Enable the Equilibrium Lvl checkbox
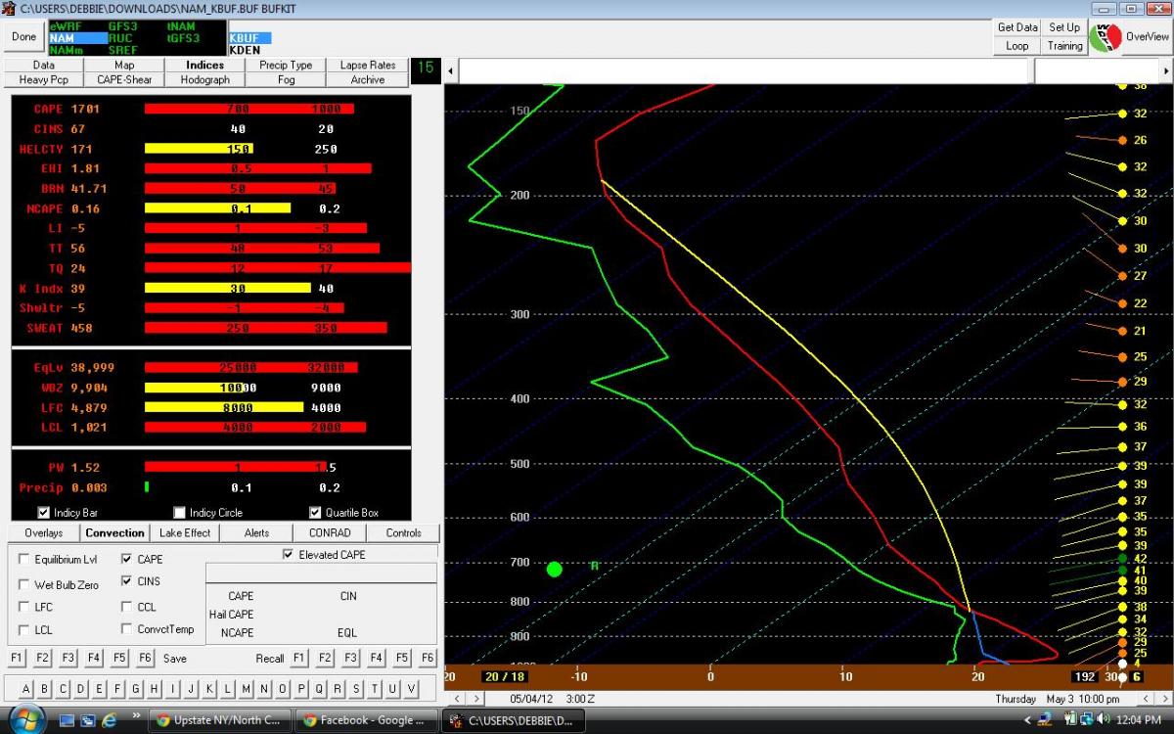This screenshot has height=734, width=1174. point(24,560)
